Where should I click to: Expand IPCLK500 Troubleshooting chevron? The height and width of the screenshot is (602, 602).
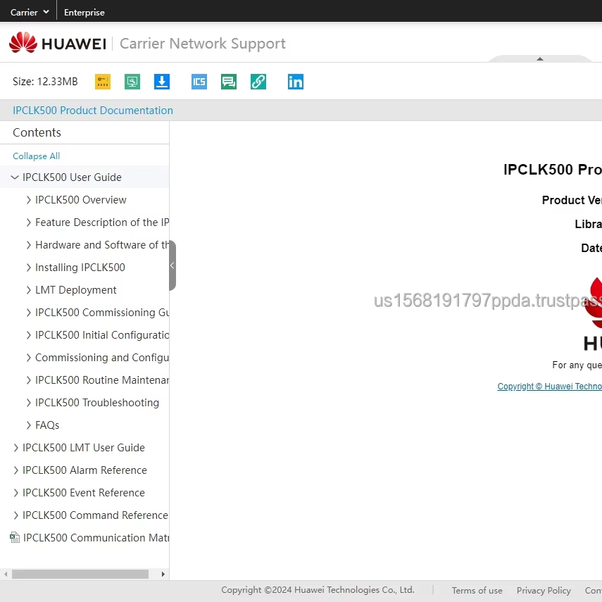tap(28, 403)
